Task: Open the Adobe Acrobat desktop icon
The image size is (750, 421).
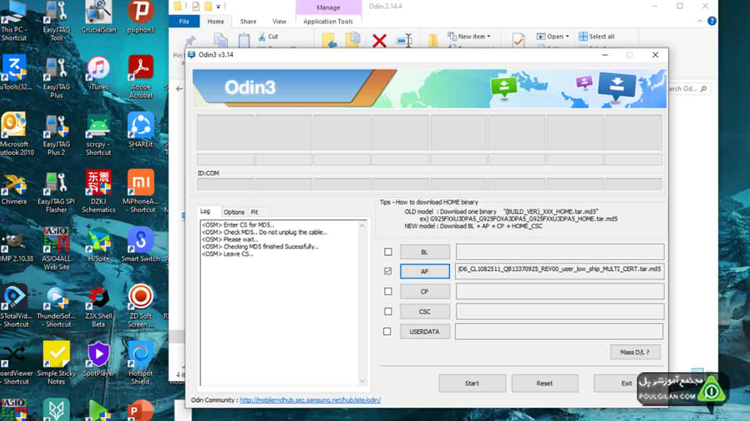Action: tap(141, 78)
